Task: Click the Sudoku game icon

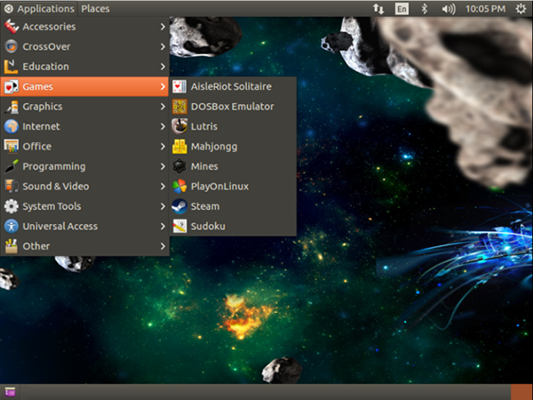Action: 179,227
